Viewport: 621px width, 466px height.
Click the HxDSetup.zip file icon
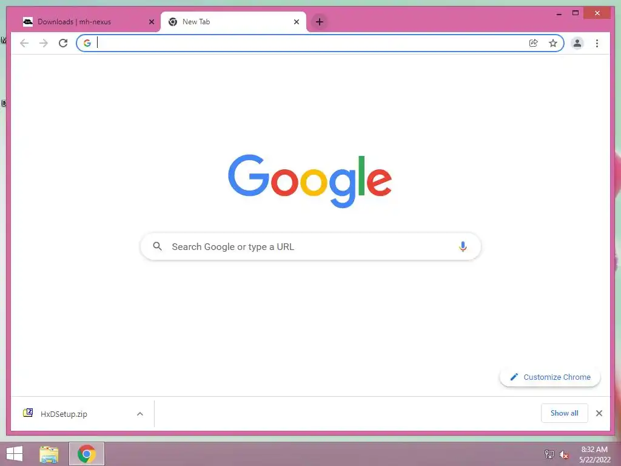28,413
